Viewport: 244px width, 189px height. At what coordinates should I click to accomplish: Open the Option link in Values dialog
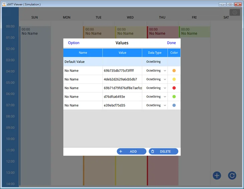(x=74, y=43)
